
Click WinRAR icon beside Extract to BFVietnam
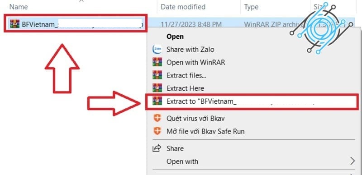pos(157,101)
